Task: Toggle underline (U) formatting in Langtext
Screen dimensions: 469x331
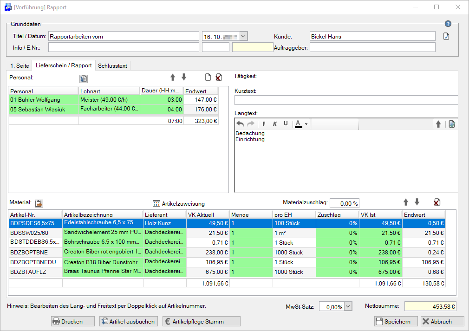Action: 286,124
